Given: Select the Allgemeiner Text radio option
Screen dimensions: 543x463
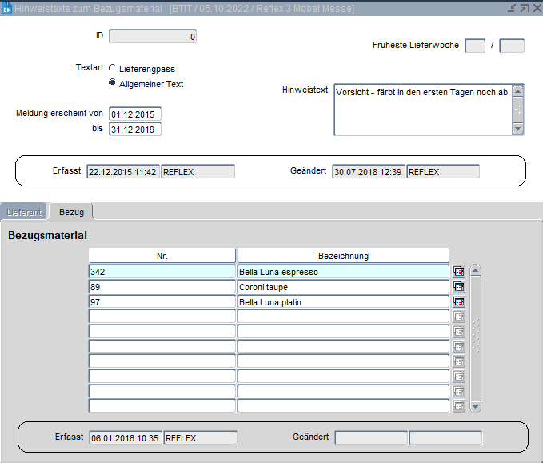Looking at the screenshot, I should (x=112, y=83).
